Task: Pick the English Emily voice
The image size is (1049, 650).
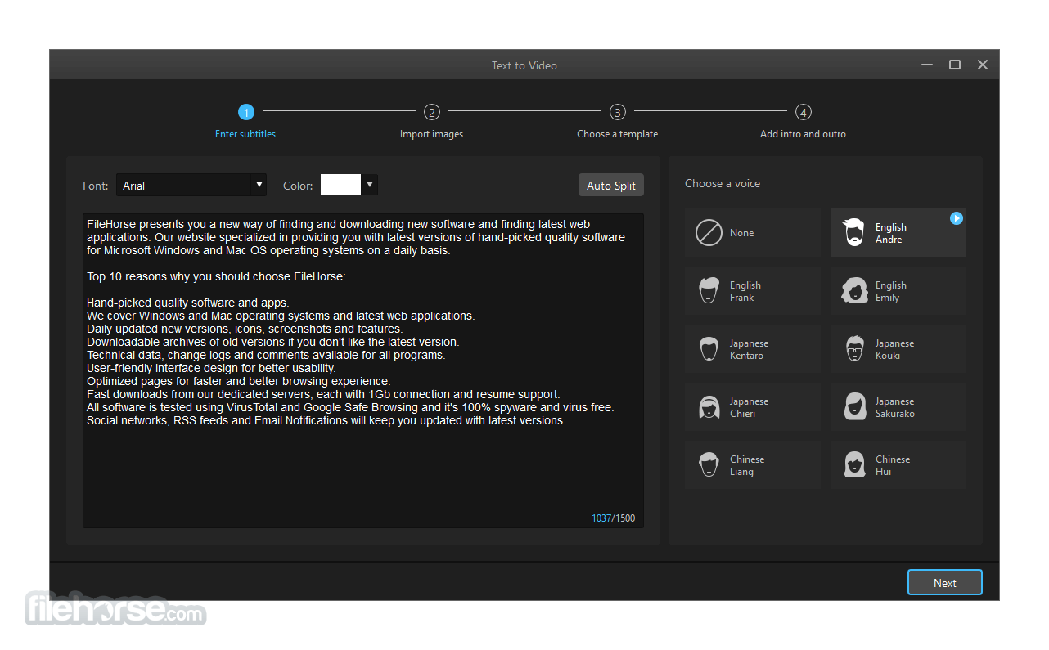Action: point(898,291)
